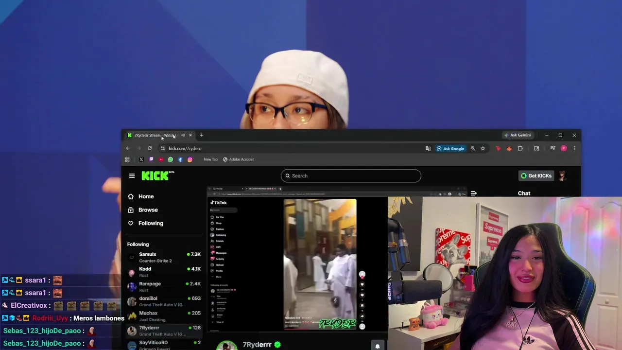
Task: Click ElCreativox username in chat overlay
Action: coord(29,306)
